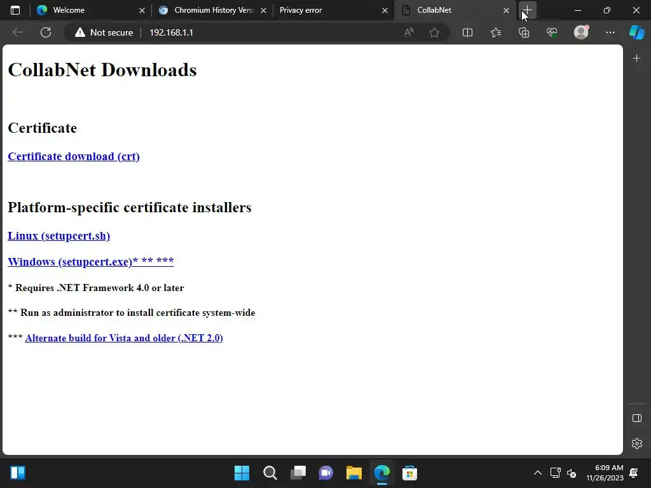Close the Welcome tab
The image size is (651, 488).
pos(142,10)
